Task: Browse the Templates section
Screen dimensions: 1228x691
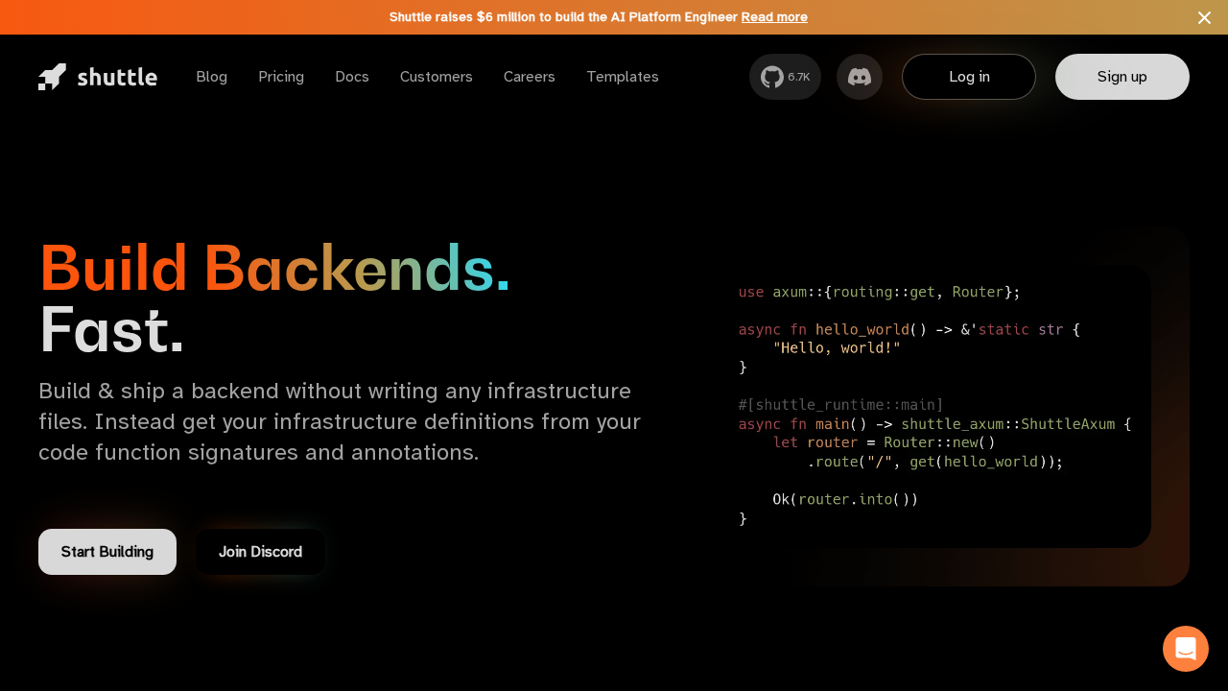Action: [622, 77]
